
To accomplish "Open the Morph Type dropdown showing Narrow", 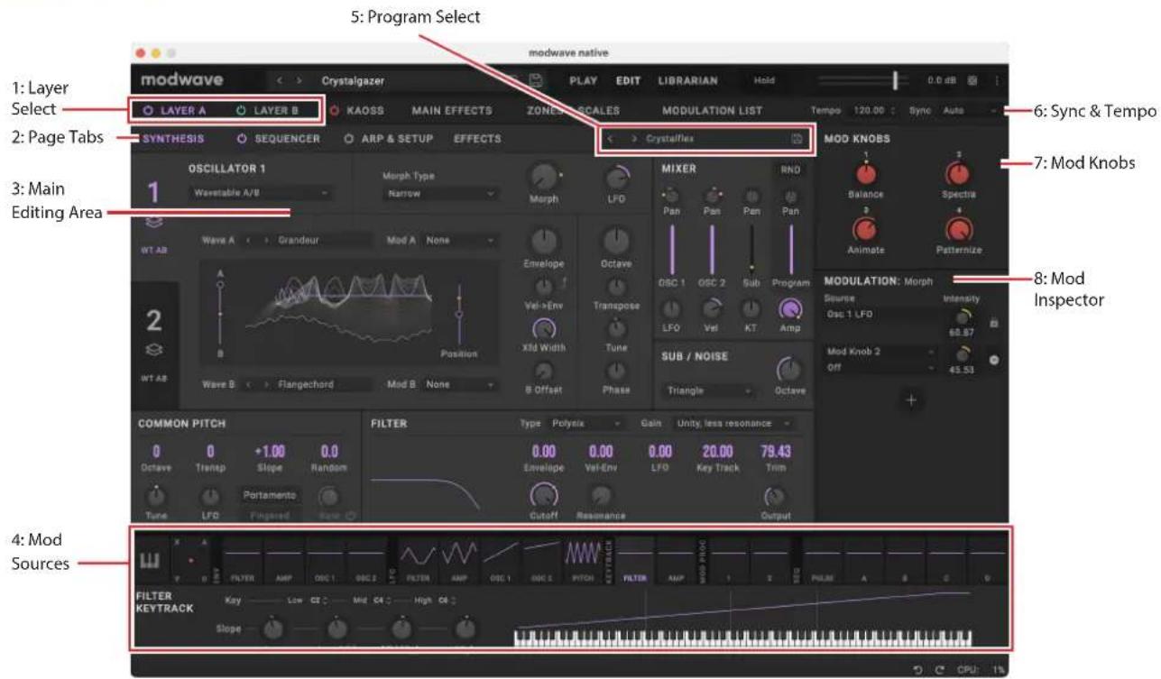I will point(439,193).
